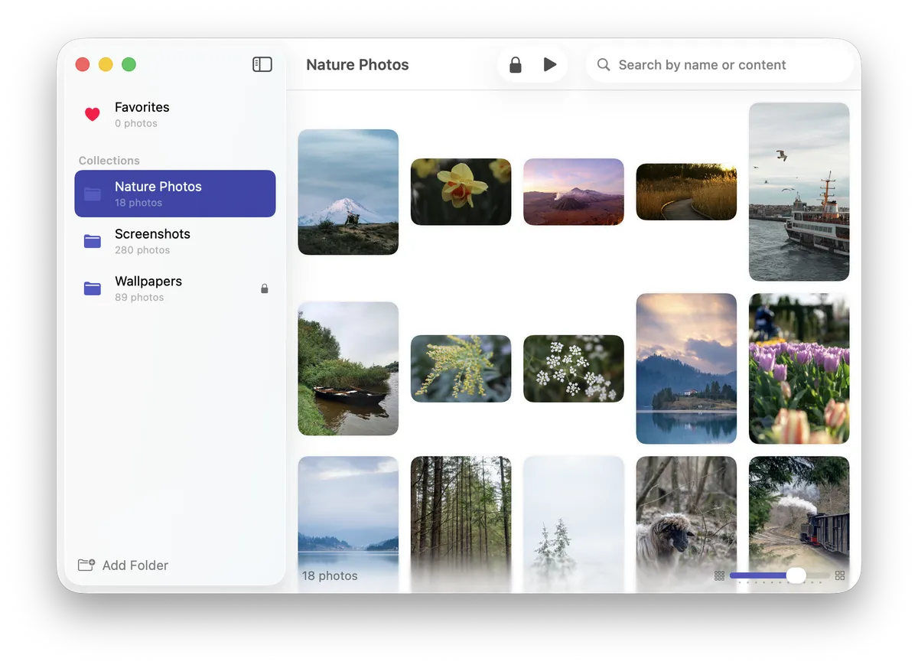Open the purple tulips photo

tap(799, 368)
